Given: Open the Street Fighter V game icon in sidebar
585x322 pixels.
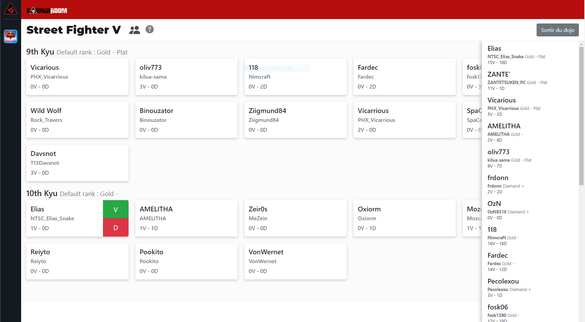Looking at the screenshot, I should pyautogui.click(x=11, y=36).
